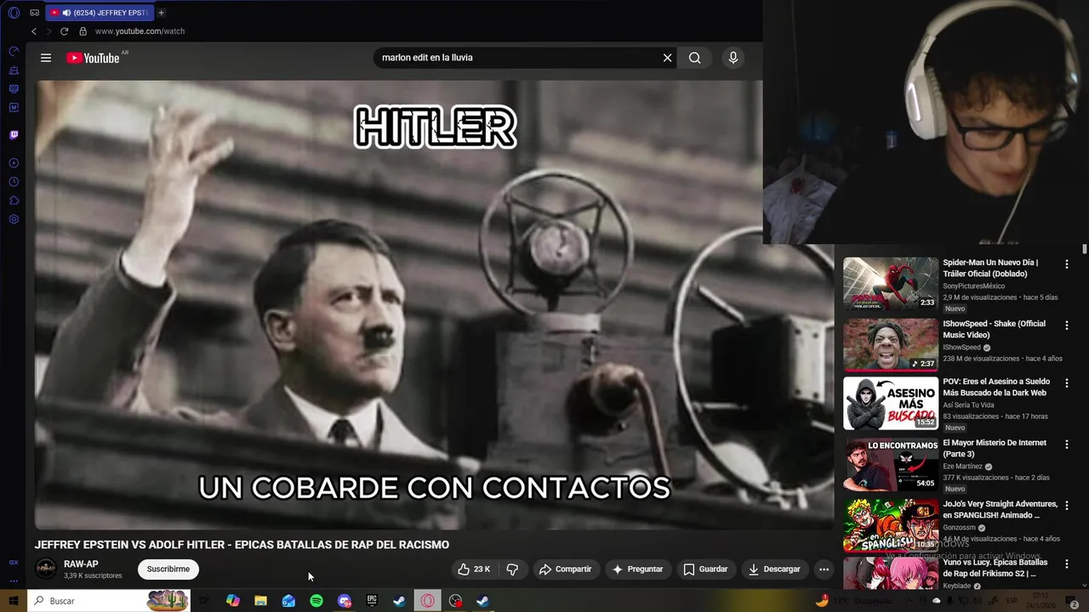Open Windows Start menu

[14, 601]
